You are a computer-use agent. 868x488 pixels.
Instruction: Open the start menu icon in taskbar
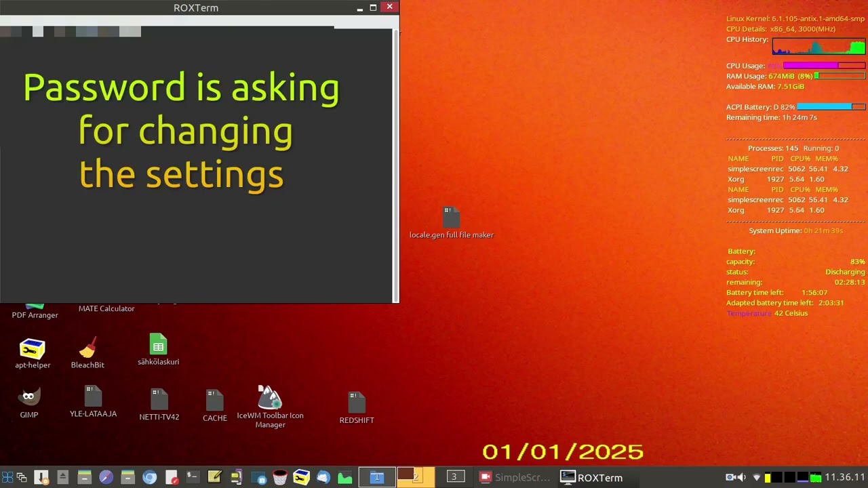pos(7,478)
